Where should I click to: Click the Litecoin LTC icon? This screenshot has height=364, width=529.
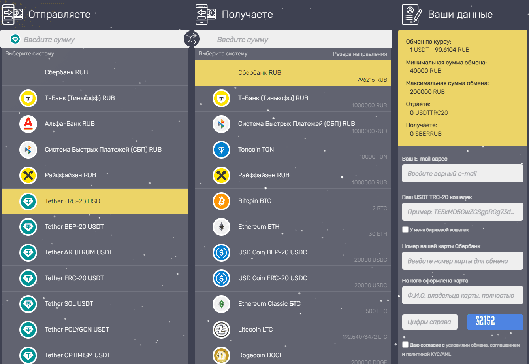coord(221,330)
